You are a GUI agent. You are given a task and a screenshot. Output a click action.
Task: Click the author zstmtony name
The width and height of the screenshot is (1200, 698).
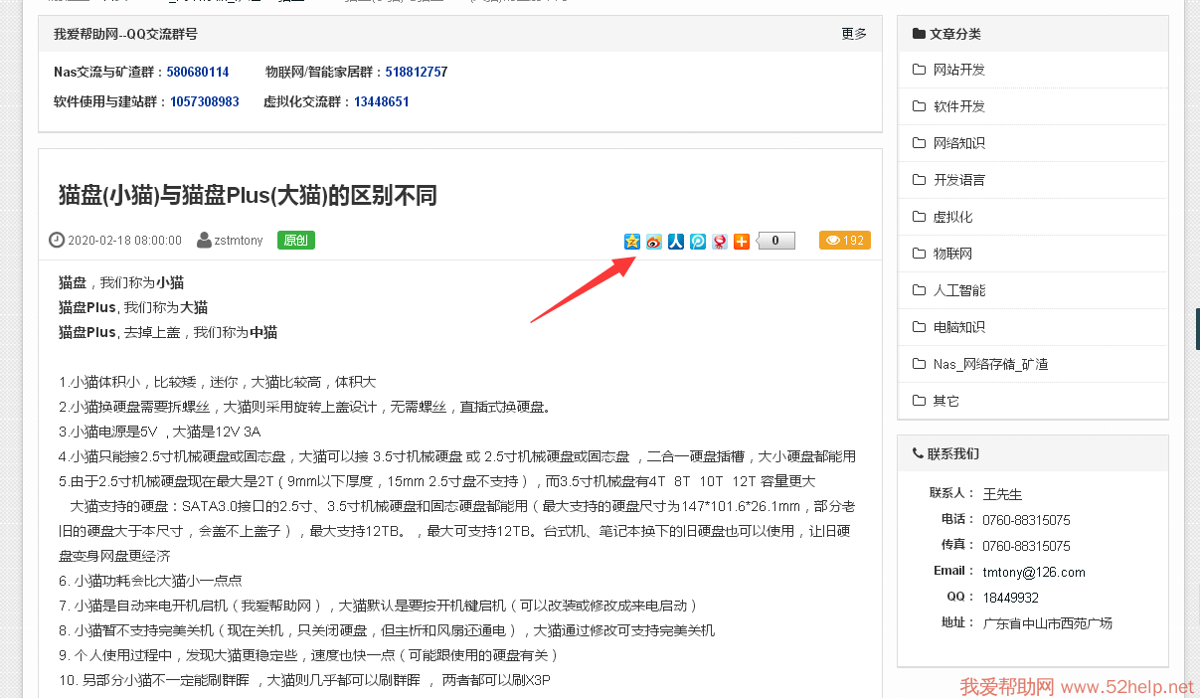pos(238,241)
